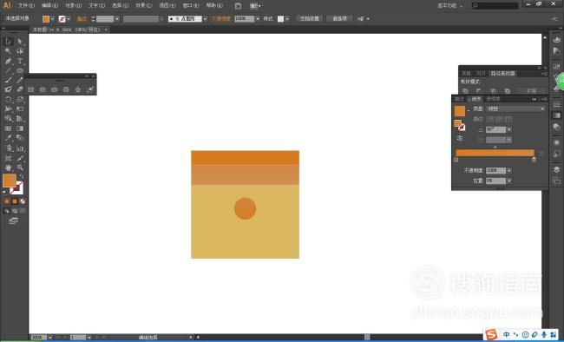Set fill to Gradient mode below swatches

15,201
